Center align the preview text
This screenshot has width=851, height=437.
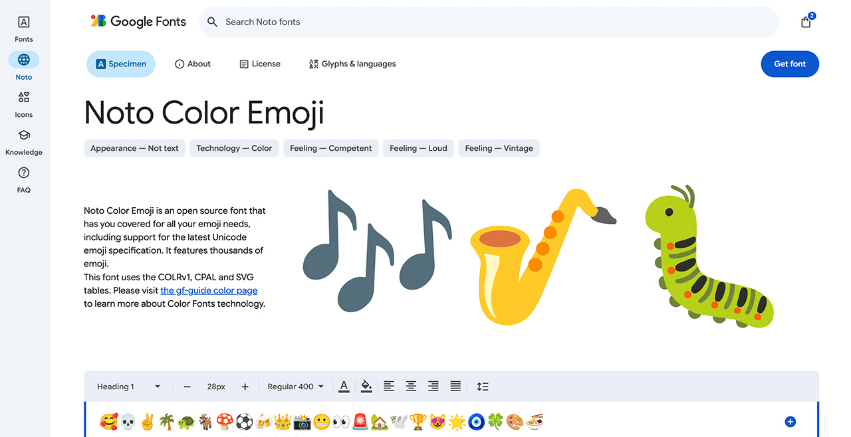pyautogui.click(x=412, y=386)
